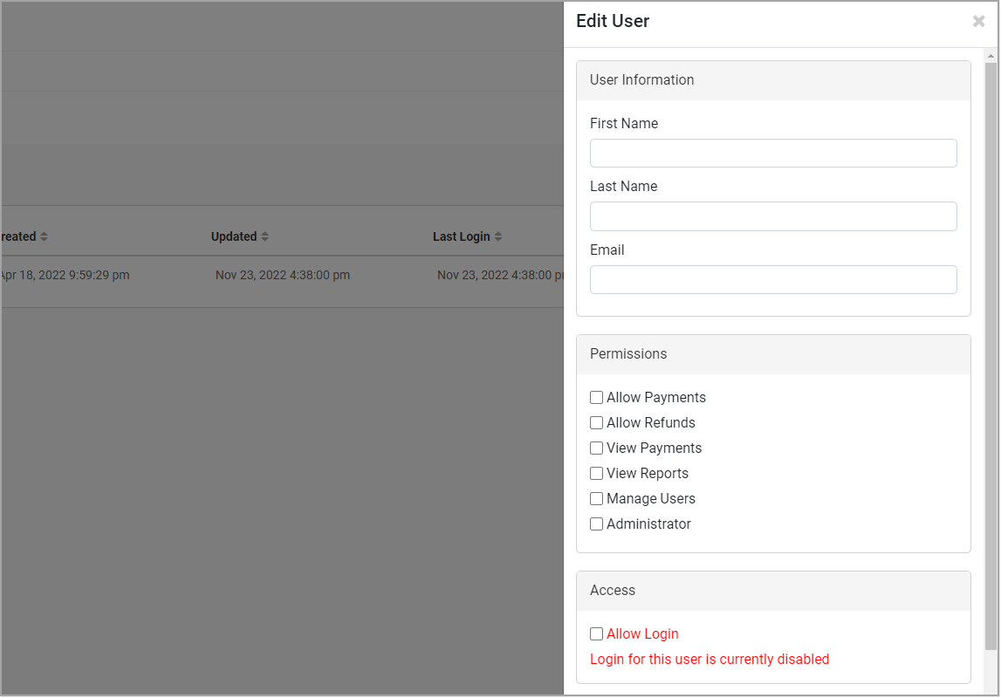Click the Permissions section header
Viewport: 1001px width, 698px height.
click(x=628, y=353)
